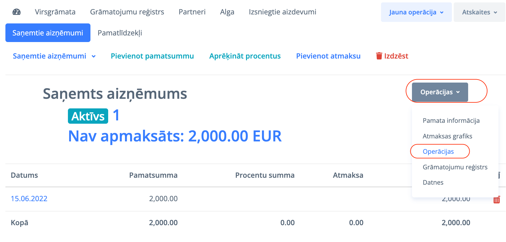The height and width of the screenshot is (242, 506).
Task: Expand the Jauna operācija dropdown
Action: (416, 12)
